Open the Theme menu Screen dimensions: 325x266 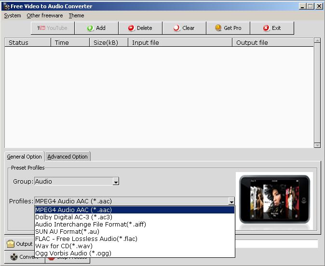(x=76, y=15)
